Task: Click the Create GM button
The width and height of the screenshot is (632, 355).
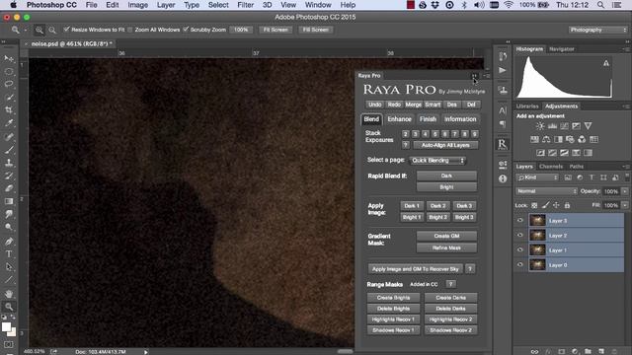Action: (446, 237)
